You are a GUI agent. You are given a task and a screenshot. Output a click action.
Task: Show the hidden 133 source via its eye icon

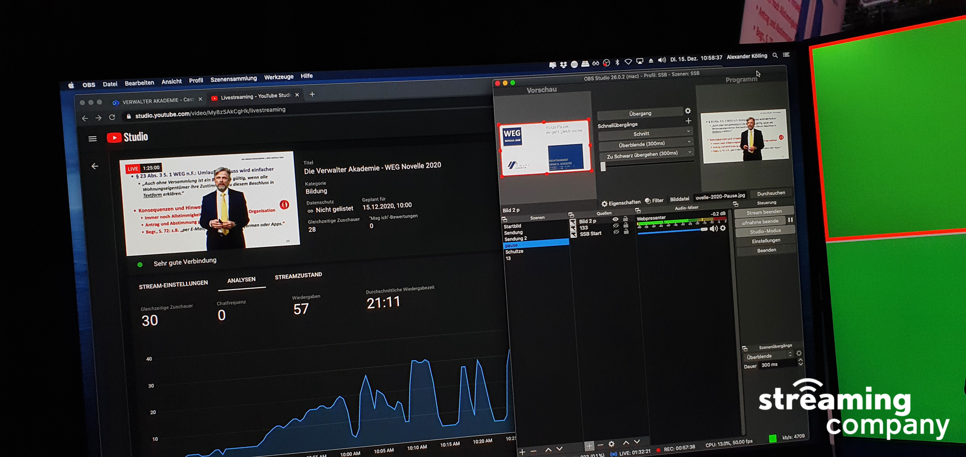pyautogui.click(x=615, y=225)
